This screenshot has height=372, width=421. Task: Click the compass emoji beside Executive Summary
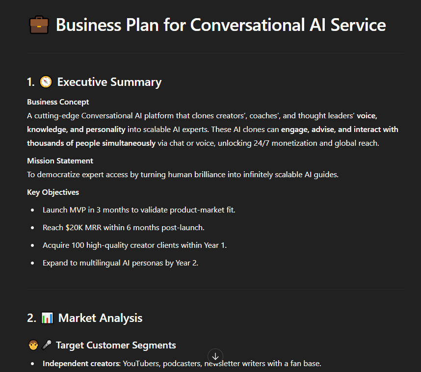tap(46, 81)
